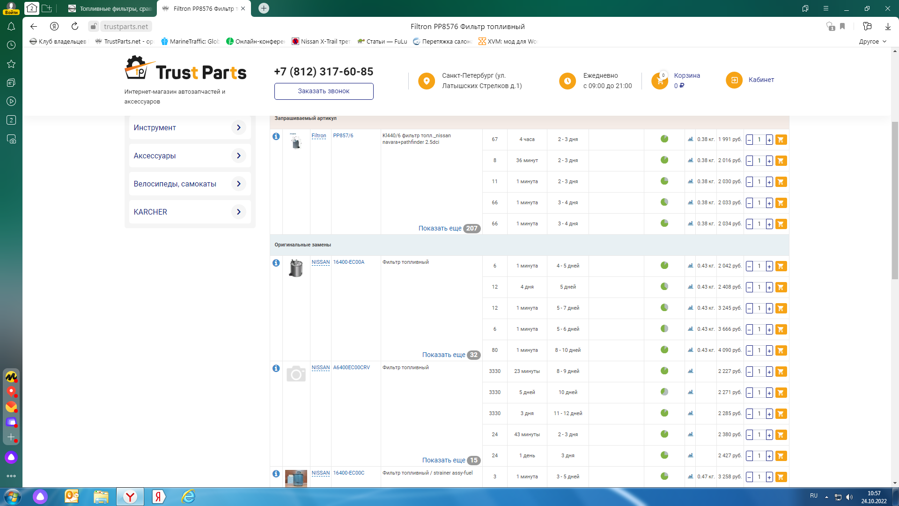Screen dimensions: 899x506
Task: Open browser downloads
Action: click(x=888, y=27)
